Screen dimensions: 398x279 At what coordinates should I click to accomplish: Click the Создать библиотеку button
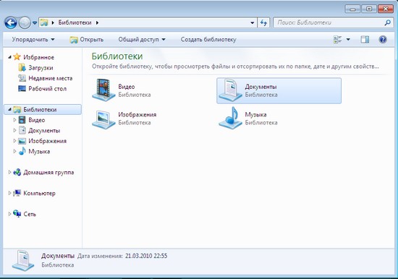[208, 39]
